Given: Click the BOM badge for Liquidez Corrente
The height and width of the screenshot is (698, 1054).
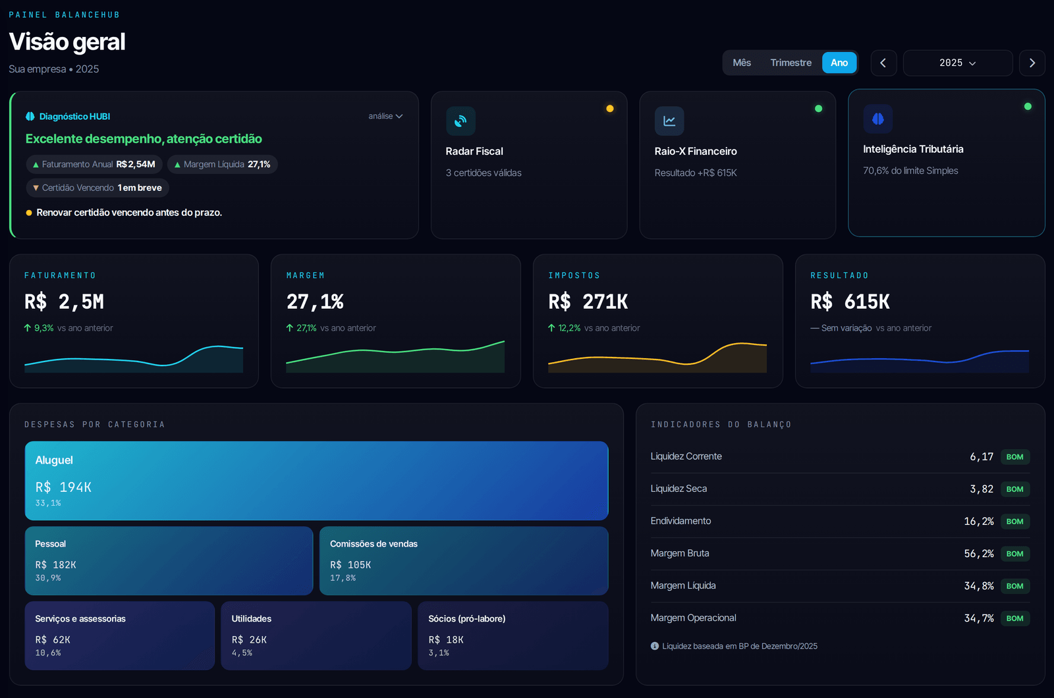Looking at the screenshot, I should pos(1014,456).
